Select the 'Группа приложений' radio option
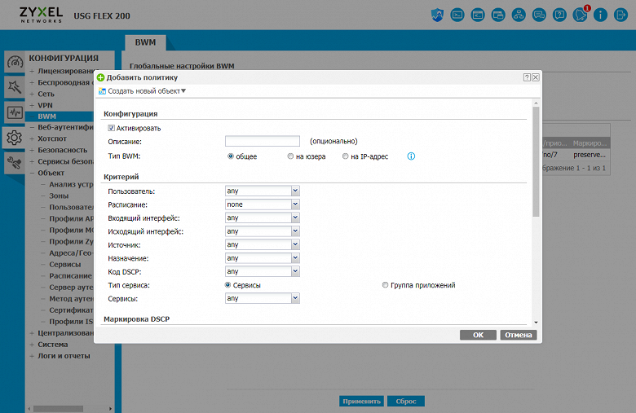Screen dimensions: 636x413 [x=386, y=285]
